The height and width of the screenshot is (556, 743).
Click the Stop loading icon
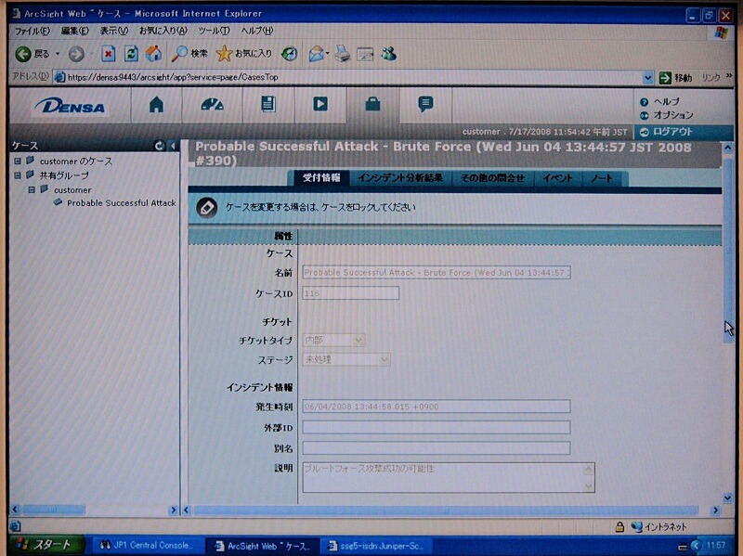pos(109,54)
